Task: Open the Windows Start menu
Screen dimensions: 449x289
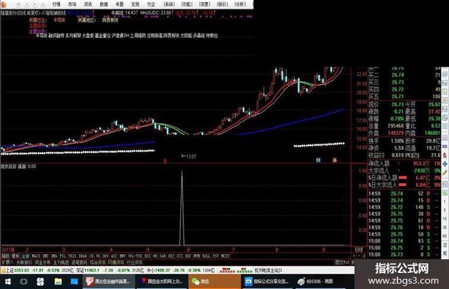Action: click(x=8, y=281)
